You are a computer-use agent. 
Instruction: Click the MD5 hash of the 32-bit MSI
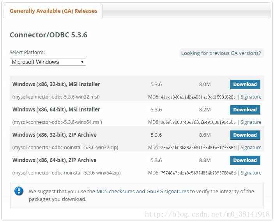pos(198,97)
